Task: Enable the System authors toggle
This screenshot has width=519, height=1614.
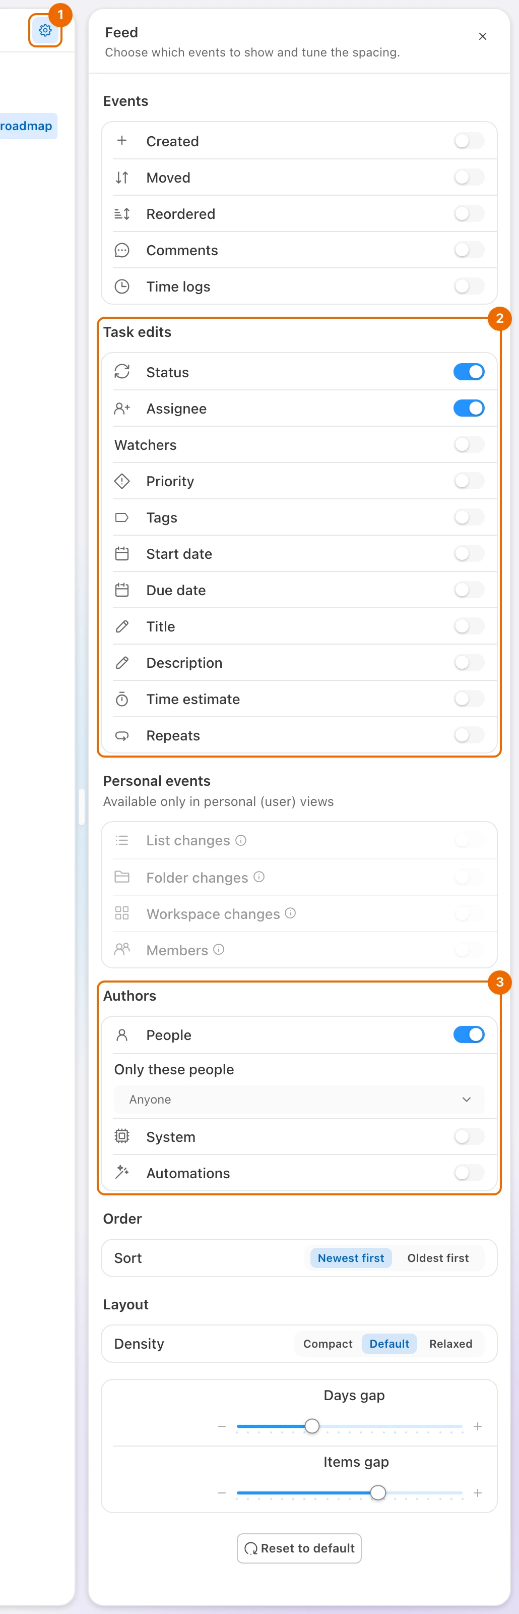Action: point(469,1136)
